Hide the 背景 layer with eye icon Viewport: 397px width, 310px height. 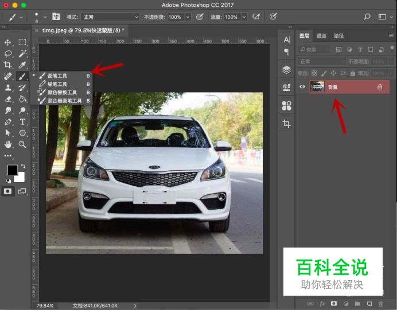tap(302, 87)
